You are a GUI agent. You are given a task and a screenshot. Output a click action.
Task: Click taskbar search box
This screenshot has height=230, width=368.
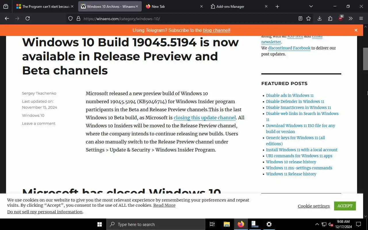pyautogui.click(x=156, y=224)
